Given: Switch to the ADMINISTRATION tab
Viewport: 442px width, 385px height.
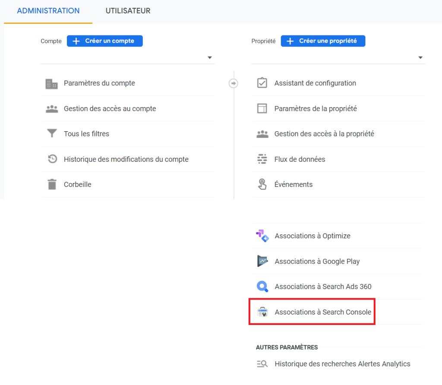Looking at the screenshot, I should tap(48, 11).
